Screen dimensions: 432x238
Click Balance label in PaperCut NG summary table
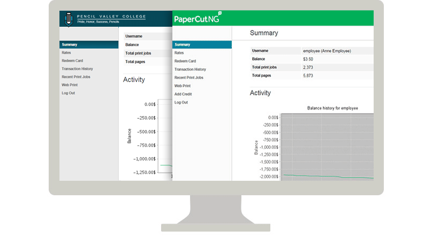pos(259,59)
